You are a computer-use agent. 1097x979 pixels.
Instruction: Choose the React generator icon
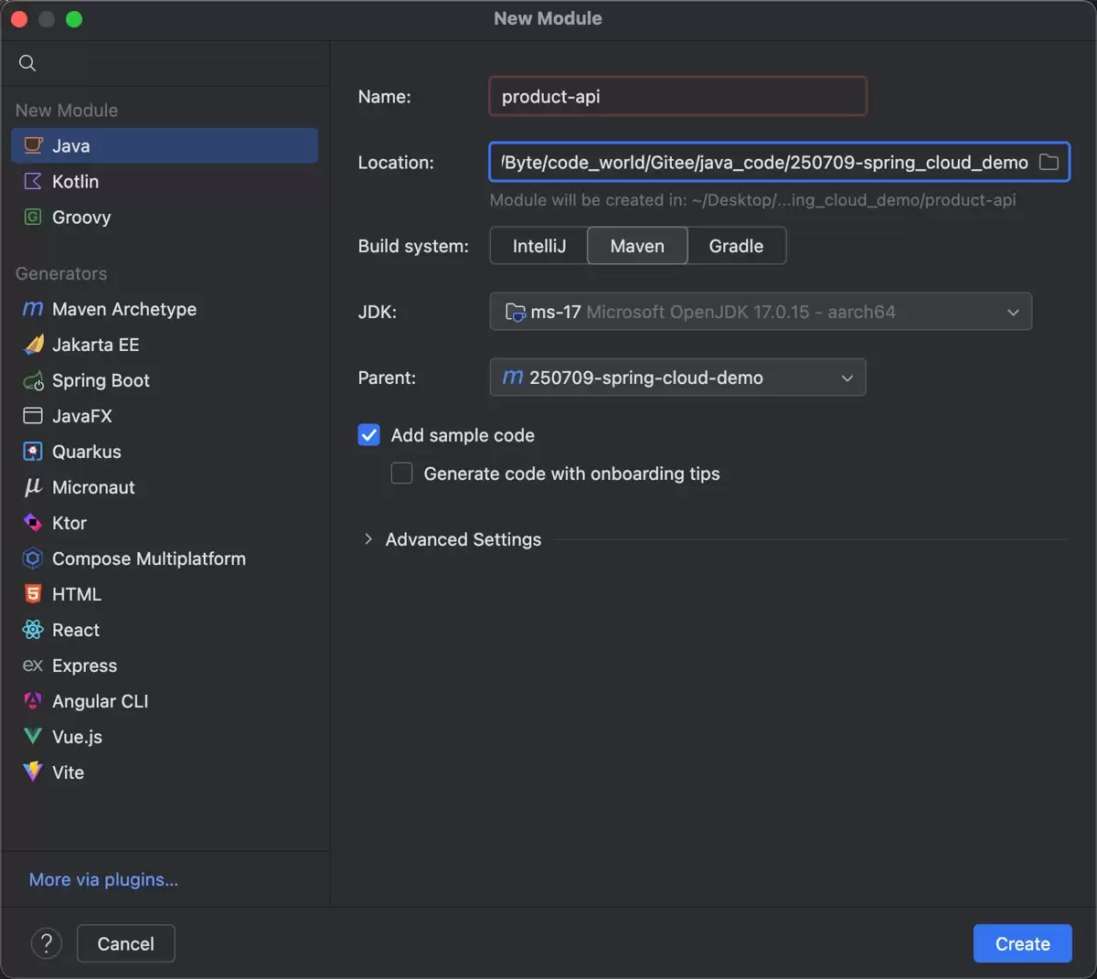(33, 630)
